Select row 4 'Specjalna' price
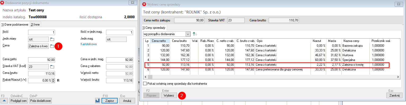Image resolution: width=406 pixels, height=105 pixels. [x=271, y=60]
